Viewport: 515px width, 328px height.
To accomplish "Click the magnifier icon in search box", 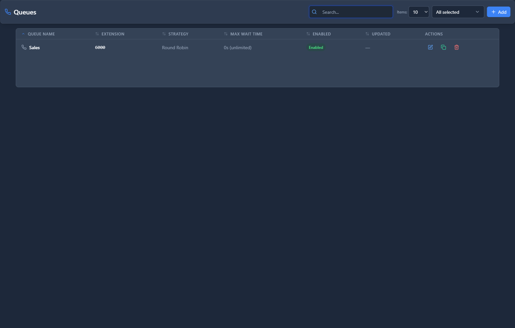I will [314, 12].
